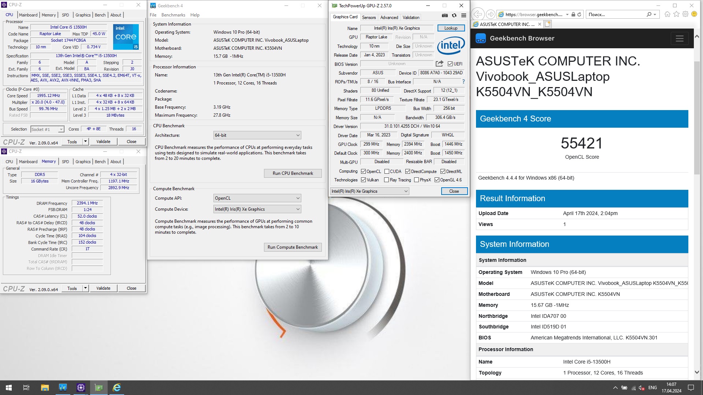Click Tools in bottom CPU-Z window
The image size is (703, 395).
coord(72,288)
